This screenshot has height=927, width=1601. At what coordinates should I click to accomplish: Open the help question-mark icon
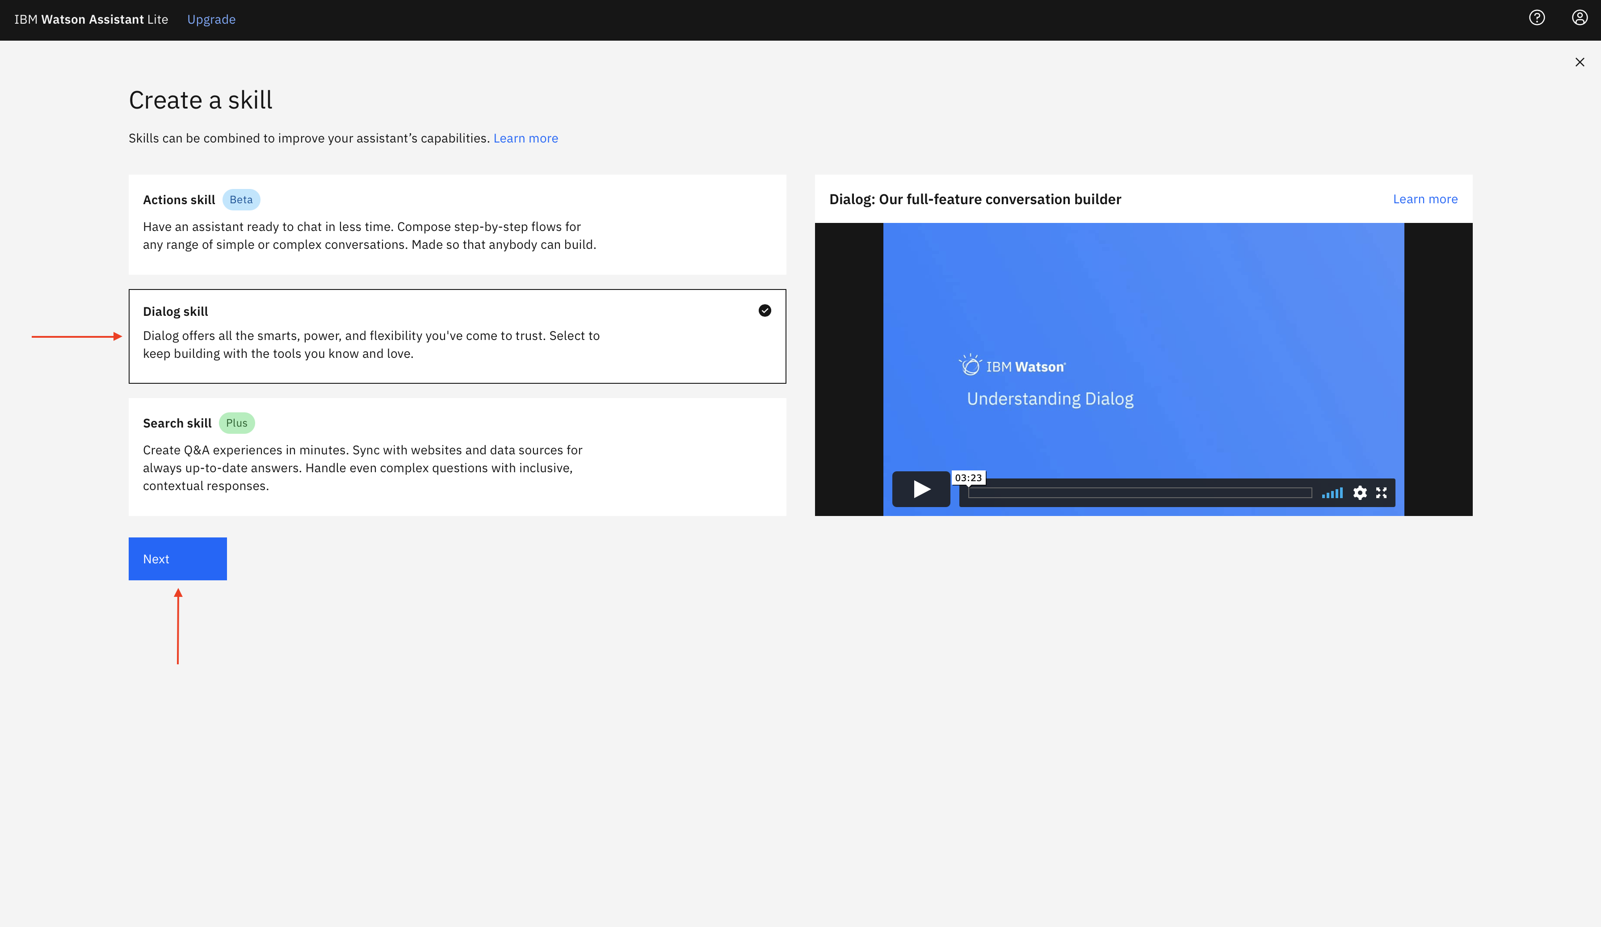1536,18
